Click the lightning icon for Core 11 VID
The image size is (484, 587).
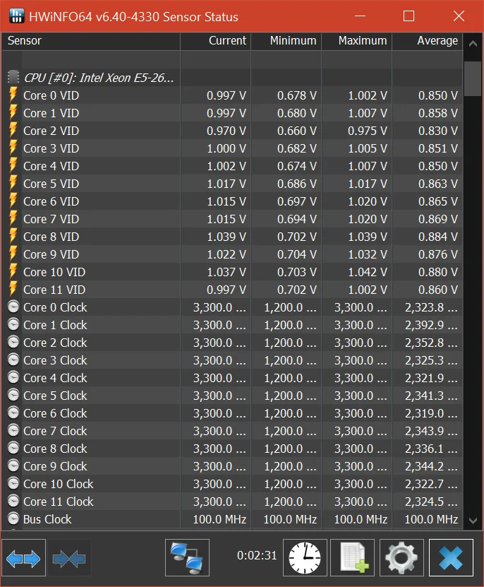[x=13, y=289]
